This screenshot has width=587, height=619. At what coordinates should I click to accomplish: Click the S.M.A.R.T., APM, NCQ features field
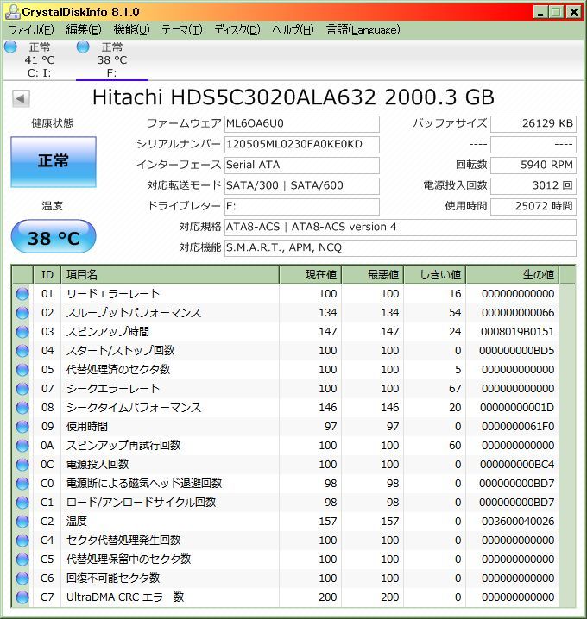point(401,248)
